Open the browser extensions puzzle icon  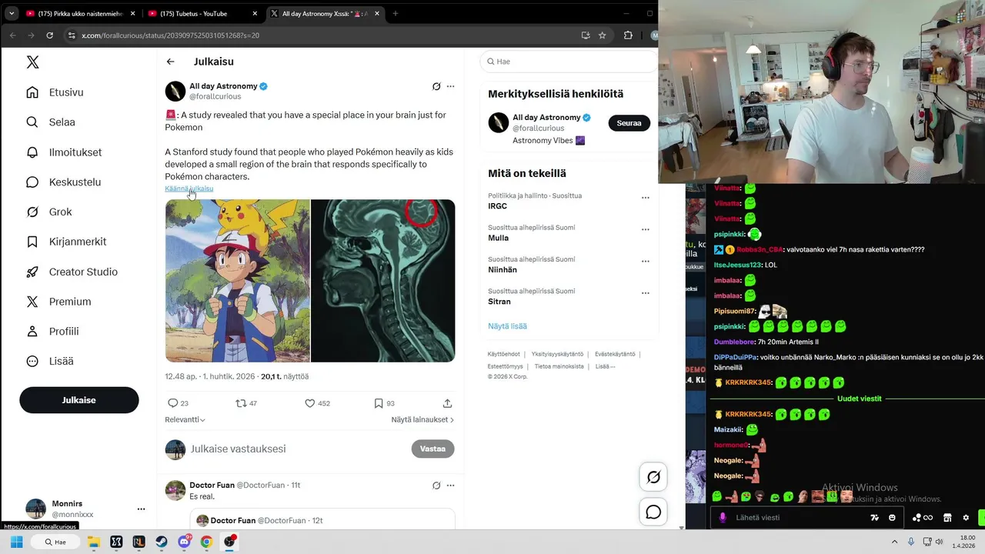pyautogui.click(x=628, y=35)
